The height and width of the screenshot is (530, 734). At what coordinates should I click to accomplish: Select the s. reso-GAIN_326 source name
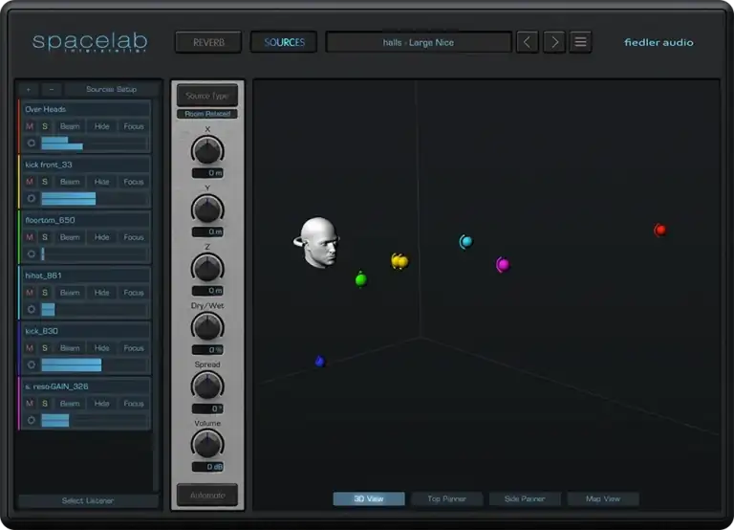click(56, 386)
